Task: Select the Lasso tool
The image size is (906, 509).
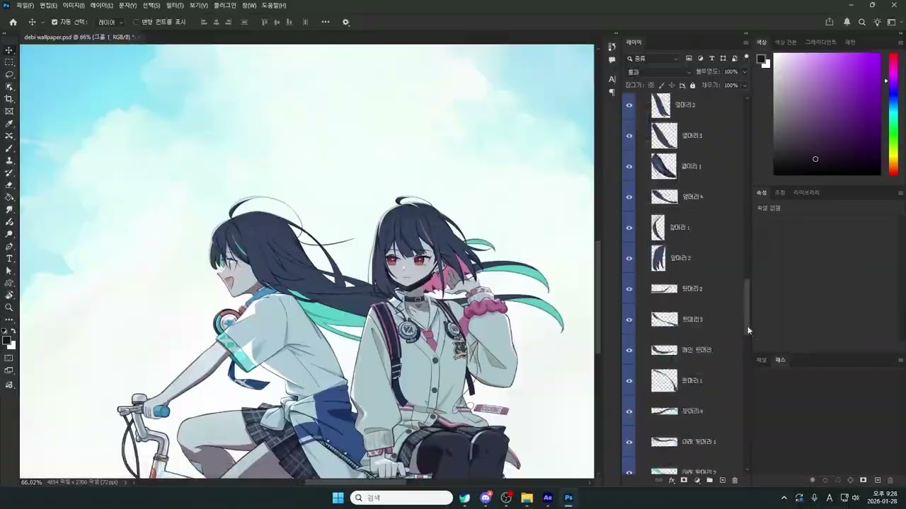Action: click(9, 74)
